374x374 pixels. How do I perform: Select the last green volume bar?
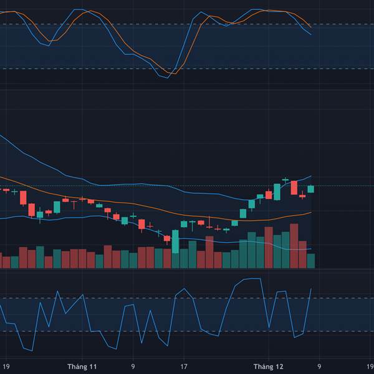[x=311, y=261]
